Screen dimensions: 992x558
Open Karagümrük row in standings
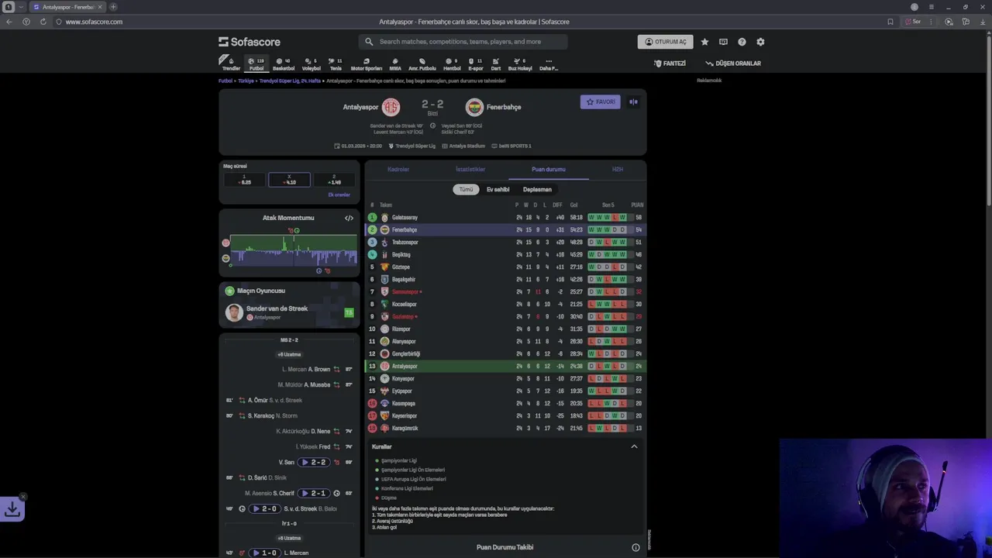505,429
